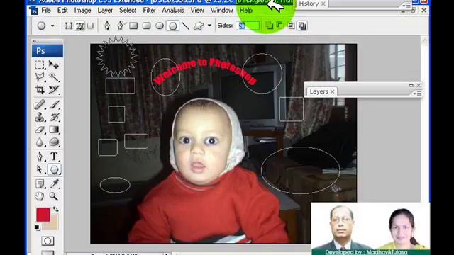Select the Slice tool
The image size is (454, 255).
point(54,90)
